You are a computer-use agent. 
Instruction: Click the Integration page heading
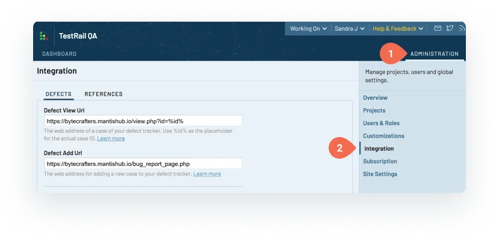coord(57,71)
